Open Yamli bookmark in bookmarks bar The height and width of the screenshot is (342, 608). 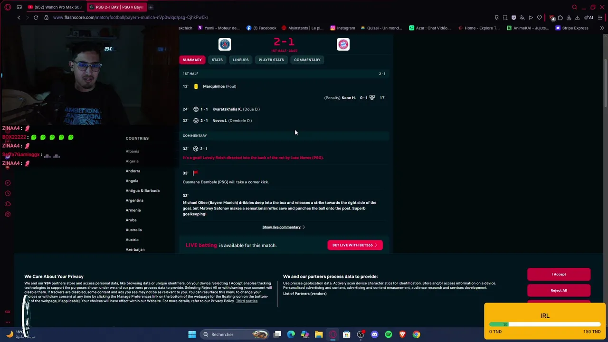[218, 28]
